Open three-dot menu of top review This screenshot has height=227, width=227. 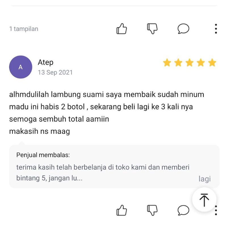coord(216,29)
